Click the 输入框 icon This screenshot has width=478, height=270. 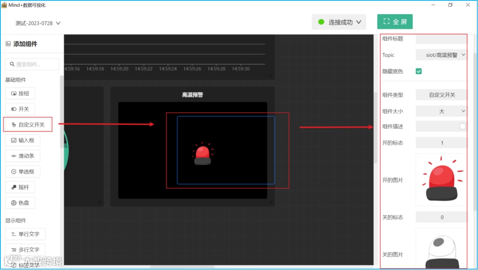(14, 140)
